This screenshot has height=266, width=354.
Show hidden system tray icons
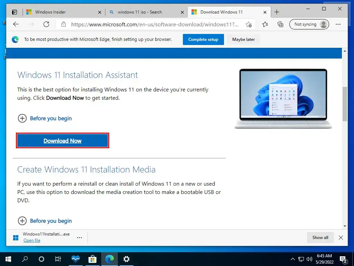click(292, 259)
